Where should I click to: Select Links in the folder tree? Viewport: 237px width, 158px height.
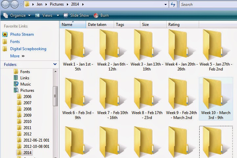(x=22, y=78)
